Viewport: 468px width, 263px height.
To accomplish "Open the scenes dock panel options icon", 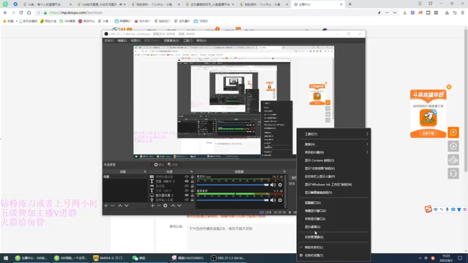I will point(145,172).
